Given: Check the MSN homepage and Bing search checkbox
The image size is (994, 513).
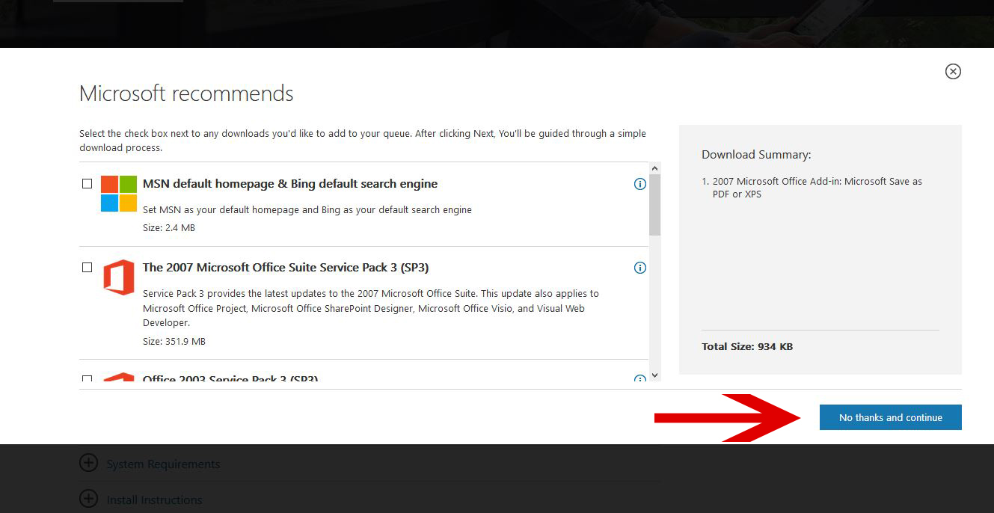Looking at the screenshot, I should point(87,182).
